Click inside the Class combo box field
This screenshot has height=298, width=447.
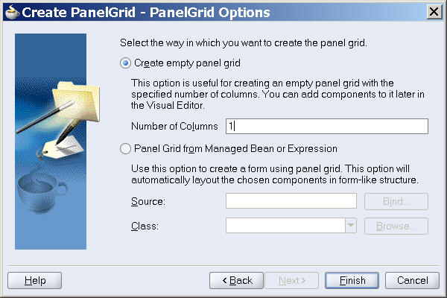click(x=285, y=225)
